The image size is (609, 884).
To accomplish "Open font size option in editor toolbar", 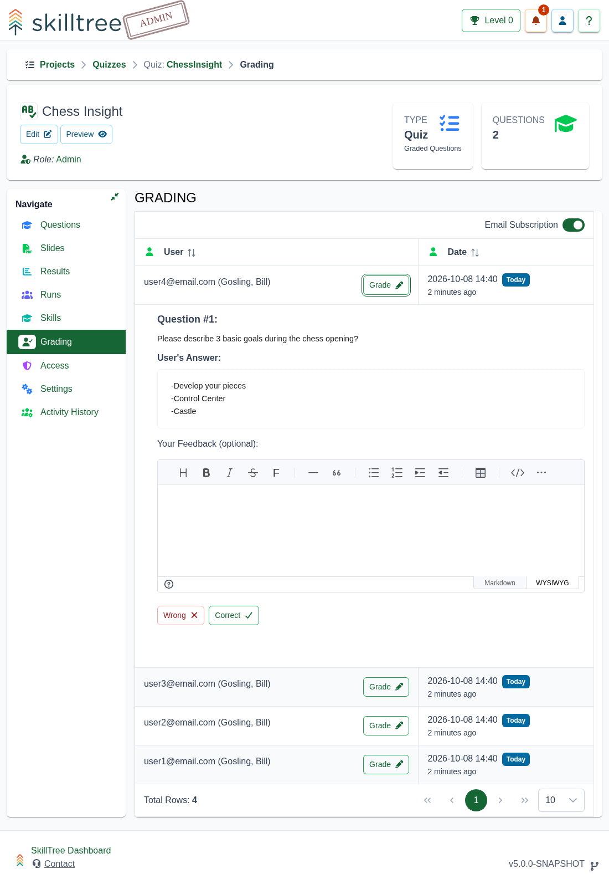I will (x=276, y=473).
